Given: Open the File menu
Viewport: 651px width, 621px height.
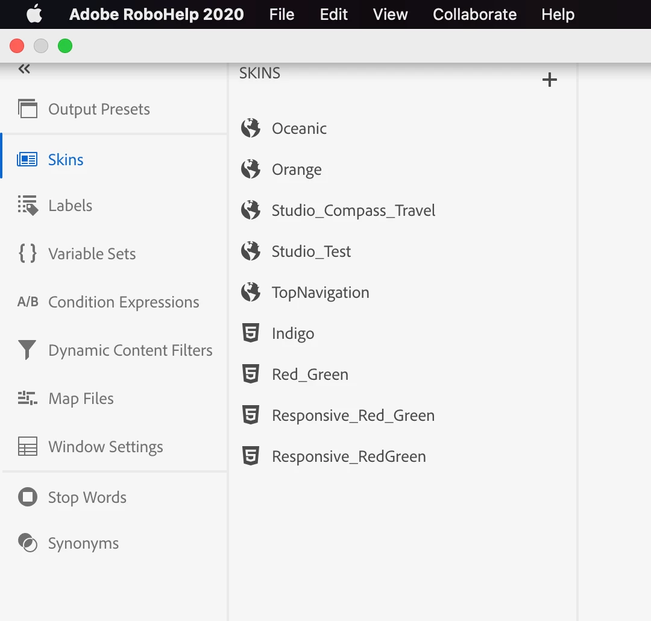Looking at the screenshot, I should click(x=281, y=14).
